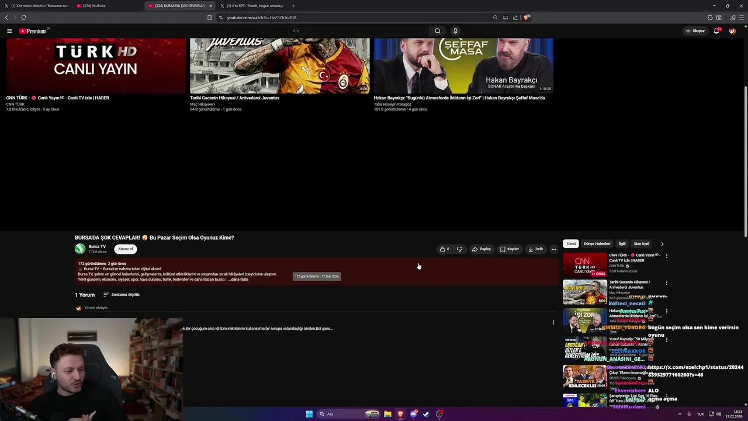Click the browser address bar URL
The height and width of the screenshot is (421, 748).
coord(261,18)
